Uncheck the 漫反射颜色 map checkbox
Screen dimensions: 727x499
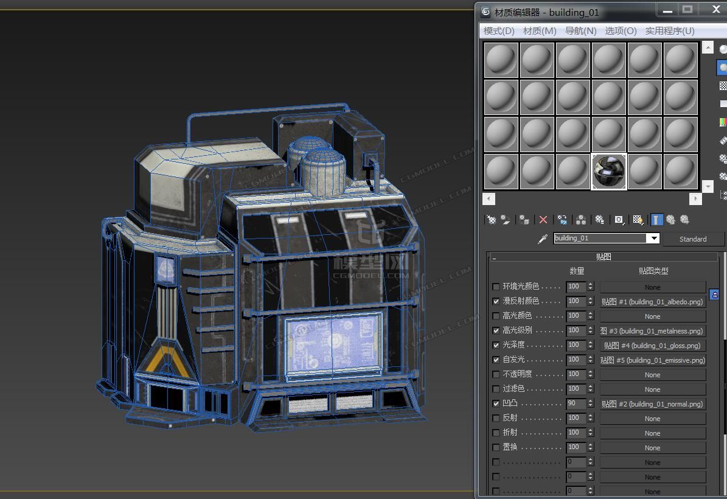(496, 301)
